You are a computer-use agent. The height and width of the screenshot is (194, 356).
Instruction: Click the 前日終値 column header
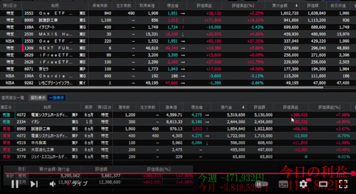(338, 5)
